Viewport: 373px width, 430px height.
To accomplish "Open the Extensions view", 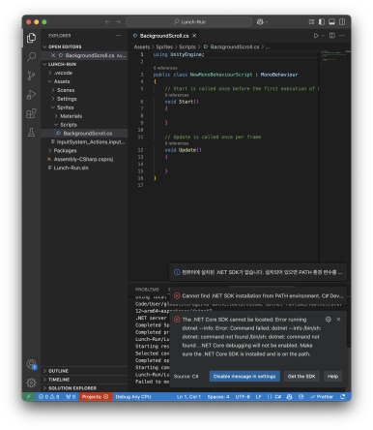I will pos(31,113).
